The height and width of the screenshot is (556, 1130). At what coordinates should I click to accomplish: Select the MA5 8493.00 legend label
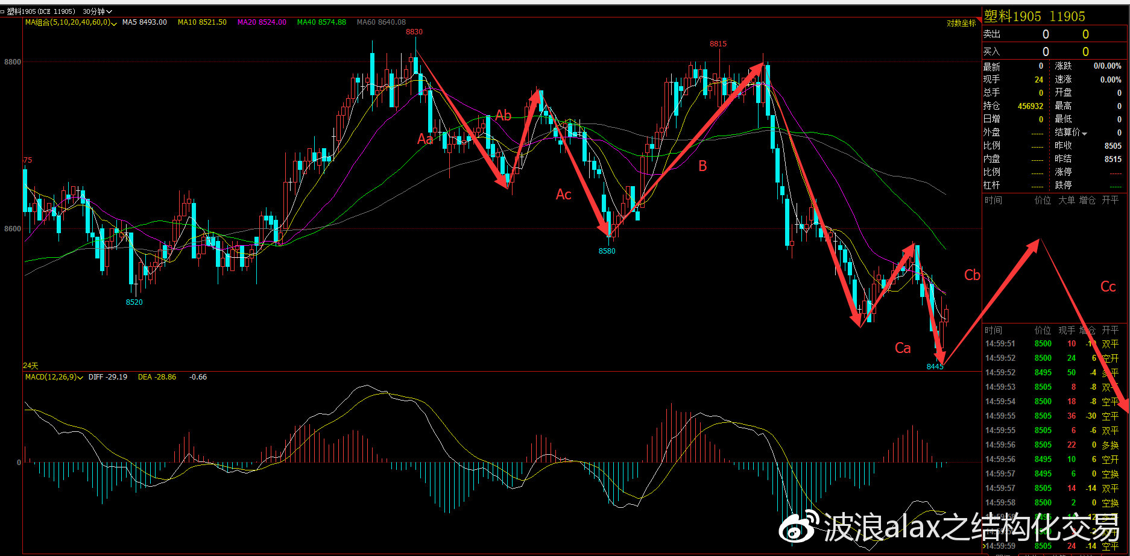145,22
